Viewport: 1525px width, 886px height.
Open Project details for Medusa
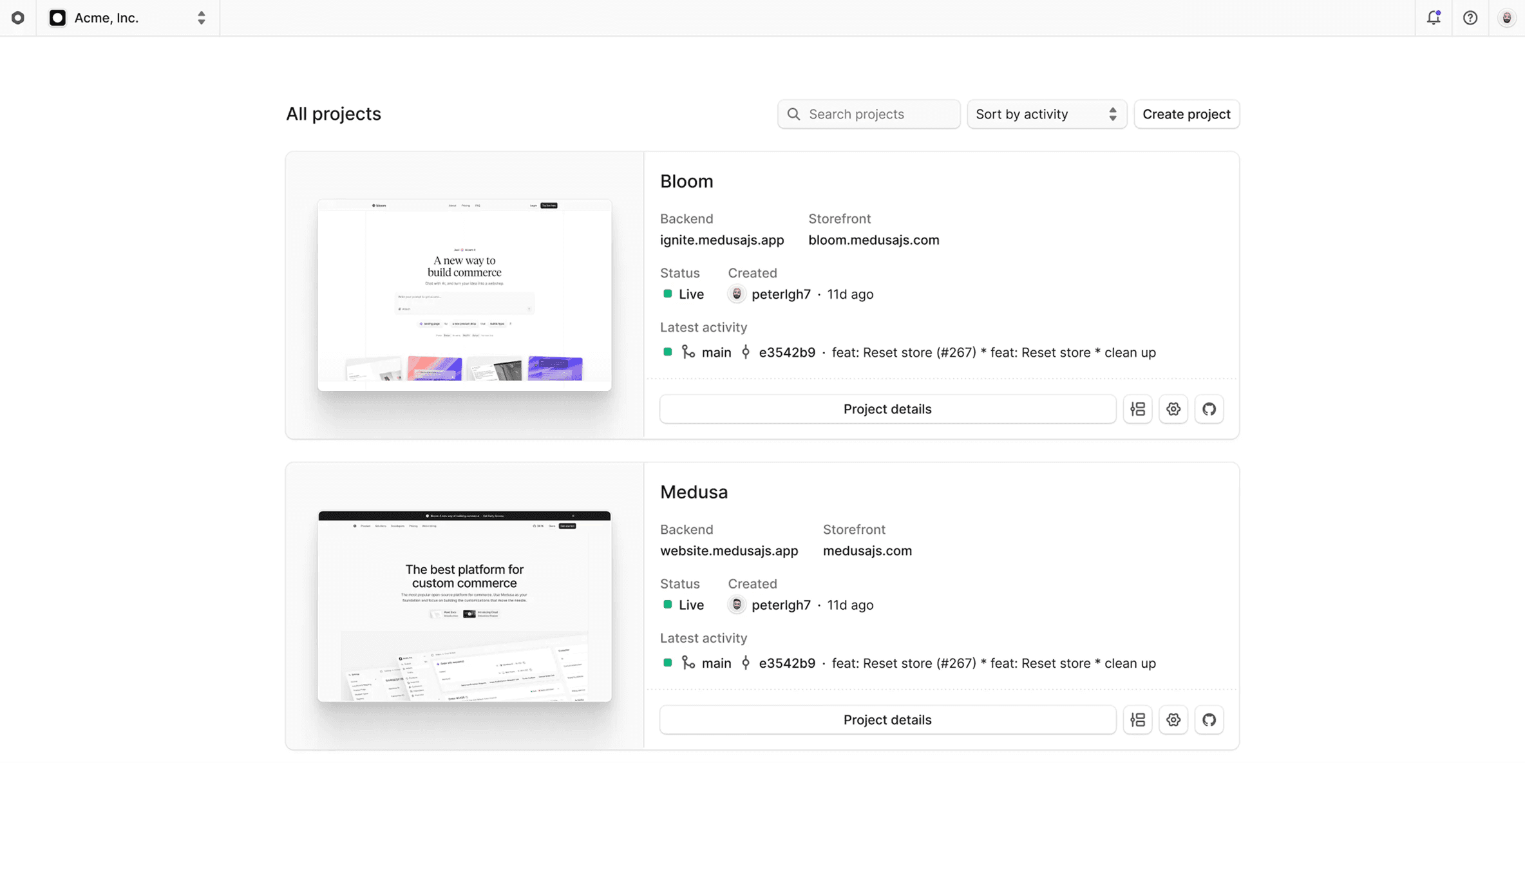pyautogui.click(x=887, y=720)
